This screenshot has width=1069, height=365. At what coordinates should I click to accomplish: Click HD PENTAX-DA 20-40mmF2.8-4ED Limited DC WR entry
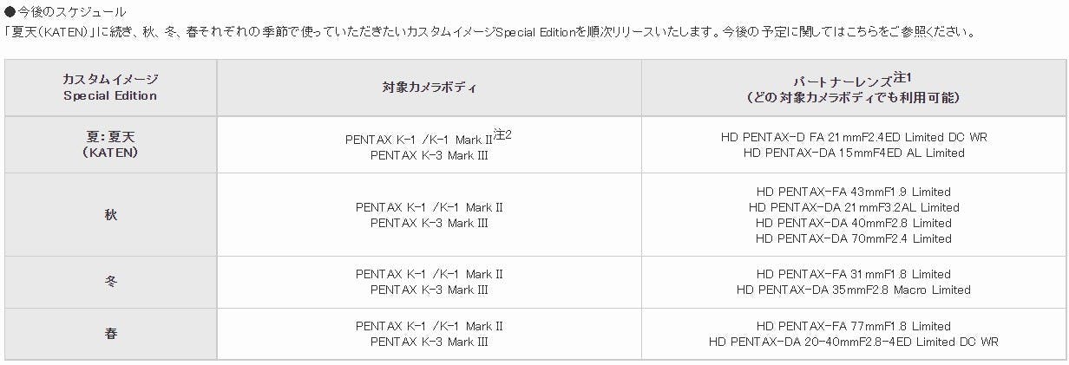tap(854, 342)
